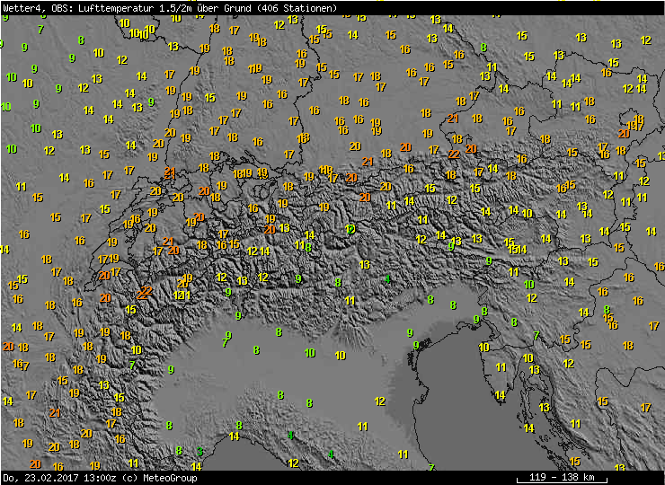The height and width of the screenshot is (485, 665).
Task: Click the black header bar at the top
Action: point(503,7)
